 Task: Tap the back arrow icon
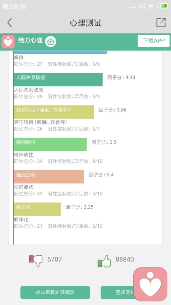coord(10,23)
